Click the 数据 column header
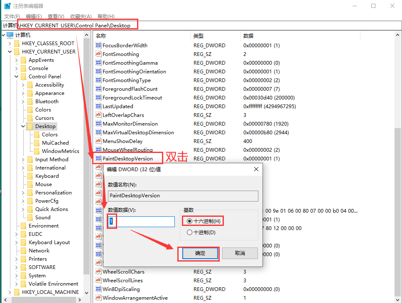The width and height of the screenshot is (402, 303). pos(301,36)
